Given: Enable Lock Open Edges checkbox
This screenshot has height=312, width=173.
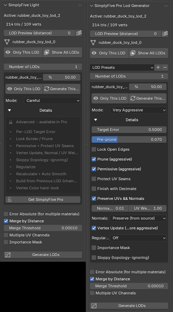Looking at the screenshot, I should (94, 149).
